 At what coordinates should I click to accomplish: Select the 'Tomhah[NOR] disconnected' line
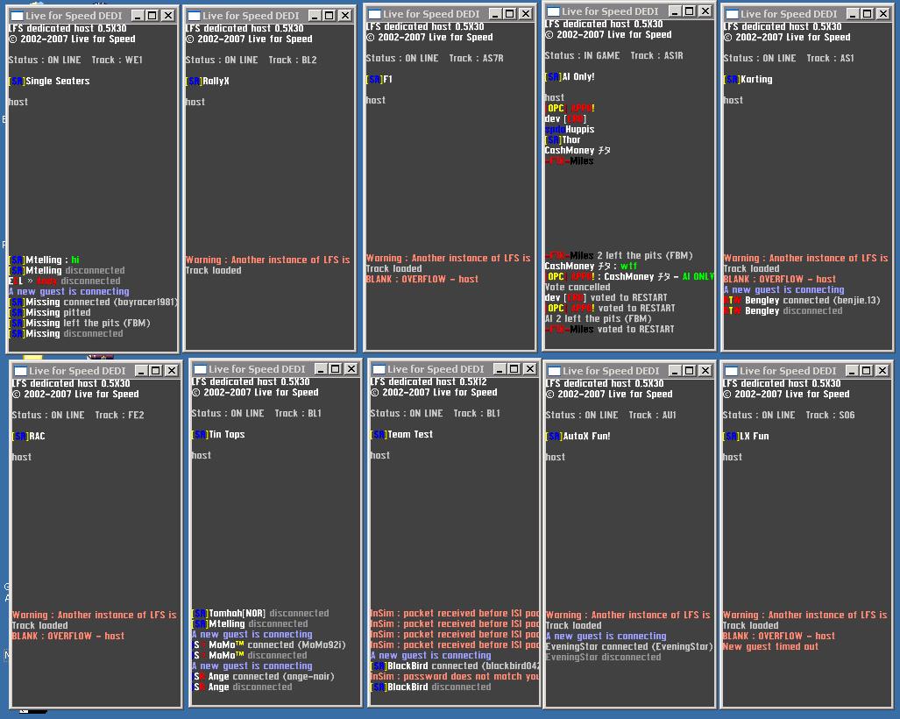260,613
